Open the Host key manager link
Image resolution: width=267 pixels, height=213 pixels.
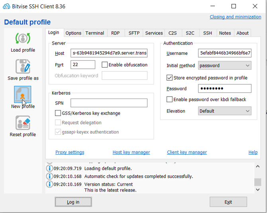pos(131,152)
